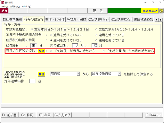The image size is (164, 123).
Task: Select 源泉所得税 適用を受けている option
Action: coord(96,35)
